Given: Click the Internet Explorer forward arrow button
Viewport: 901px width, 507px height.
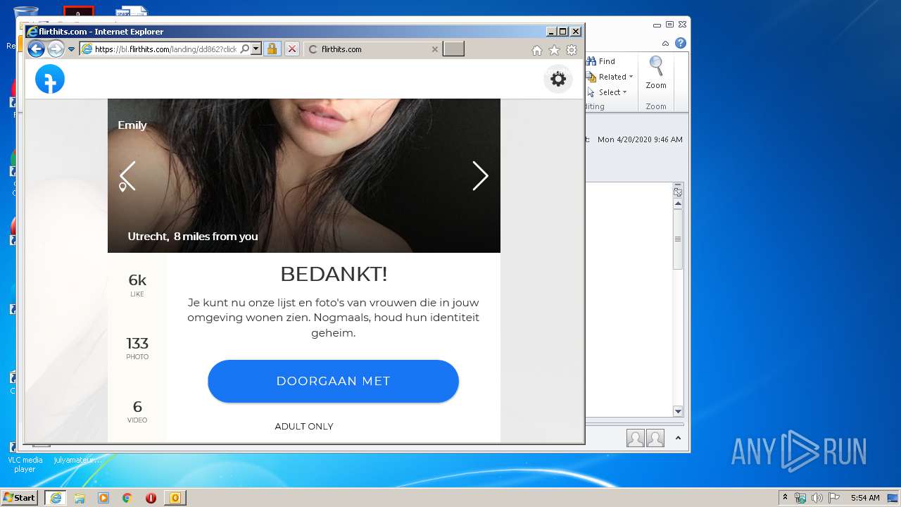Looking at the screenshot, I should 56,49.
